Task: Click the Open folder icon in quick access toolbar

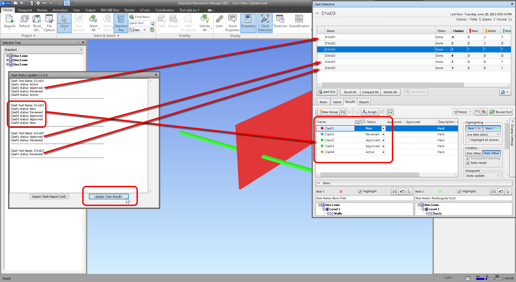Action: coord(22,3)
